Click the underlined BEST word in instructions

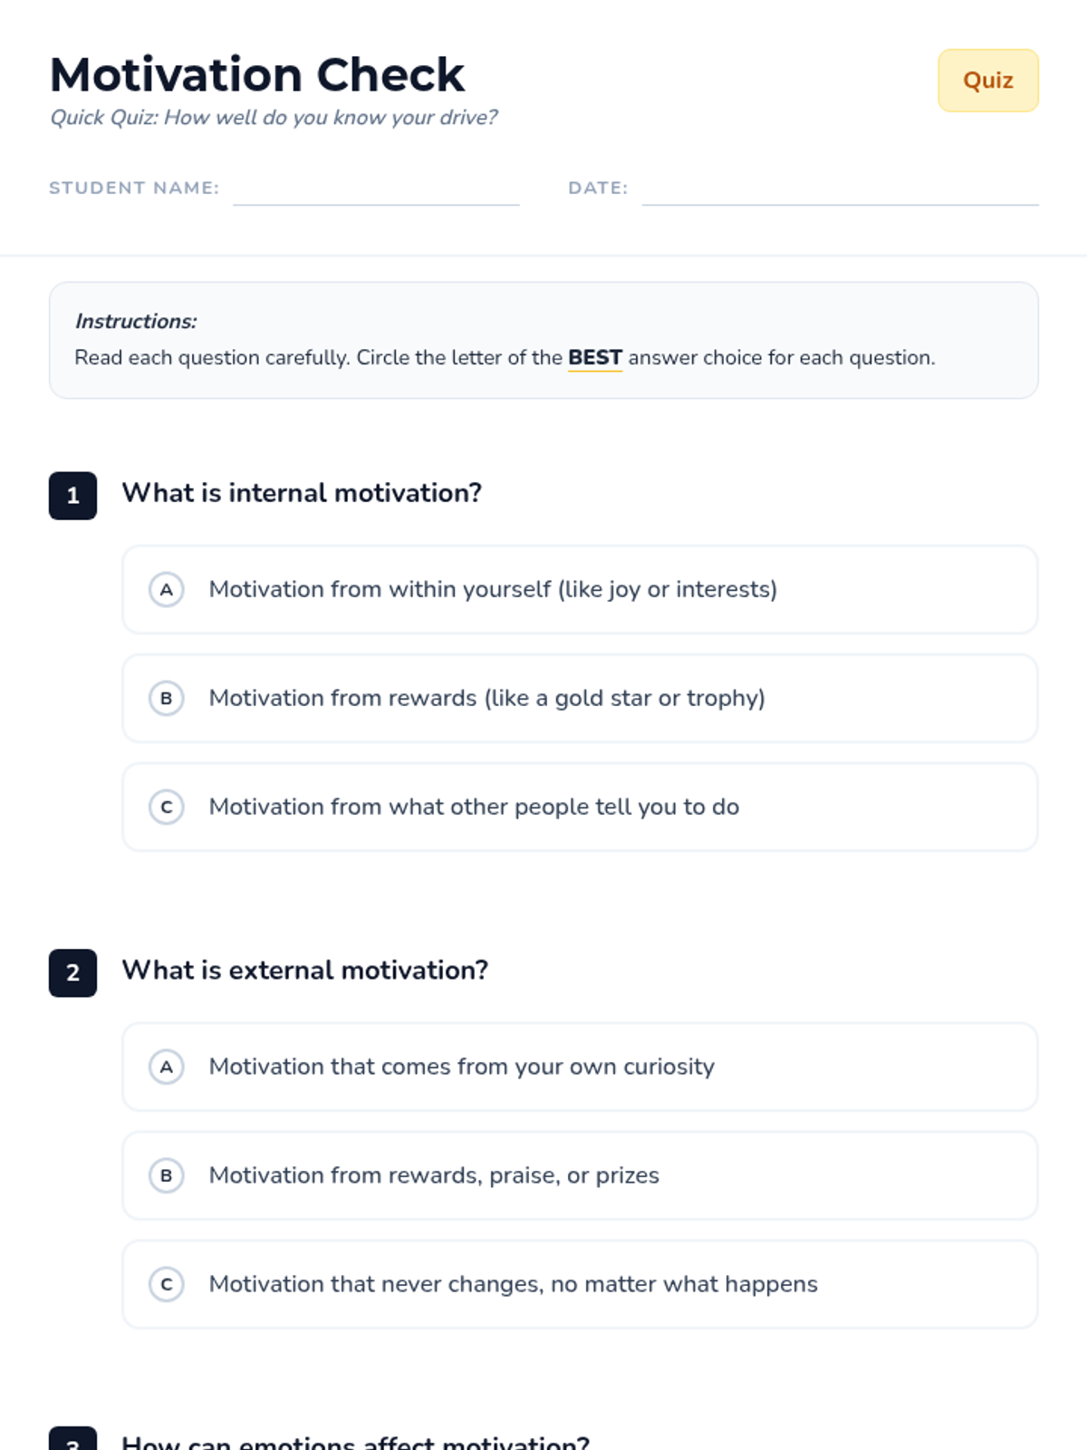click(x=595, y=358)
